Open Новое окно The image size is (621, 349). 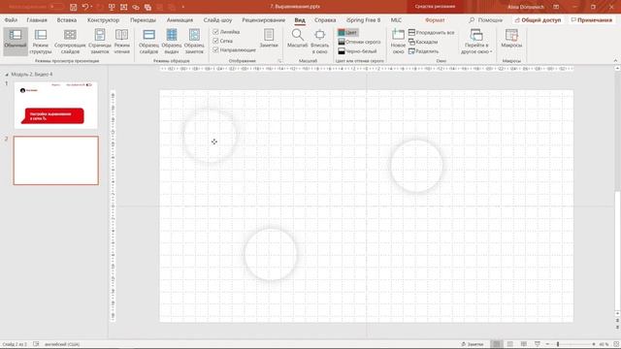click(398, 41)
